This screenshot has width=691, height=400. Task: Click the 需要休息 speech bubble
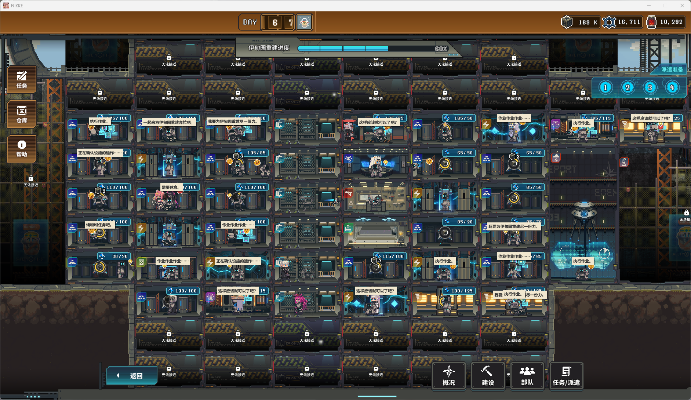pos(171,187)
